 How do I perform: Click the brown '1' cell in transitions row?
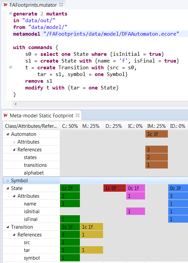point(156,165)
